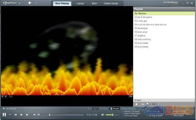Screen dimensions: 196x120
Task: Skip to the next track
Action: tap(27, 115)
